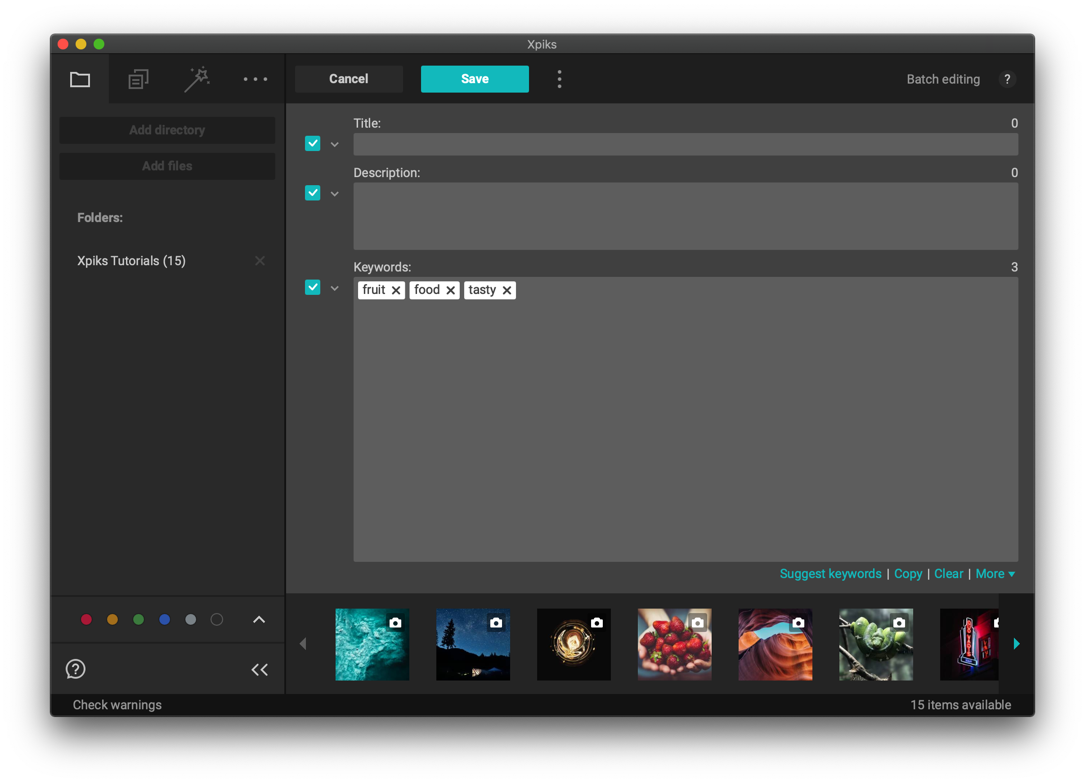Open the duplicate pages icon in sidebar
The height and width of the screenshot is (783, 1085).
point(138,78)
